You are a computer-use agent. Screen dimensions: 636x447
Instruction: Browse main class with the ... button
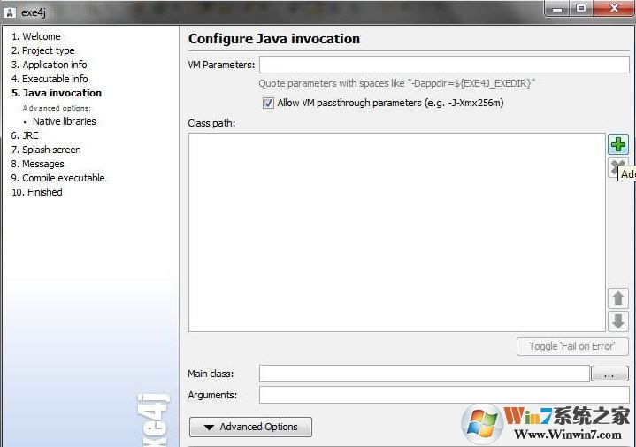point(609,374)
